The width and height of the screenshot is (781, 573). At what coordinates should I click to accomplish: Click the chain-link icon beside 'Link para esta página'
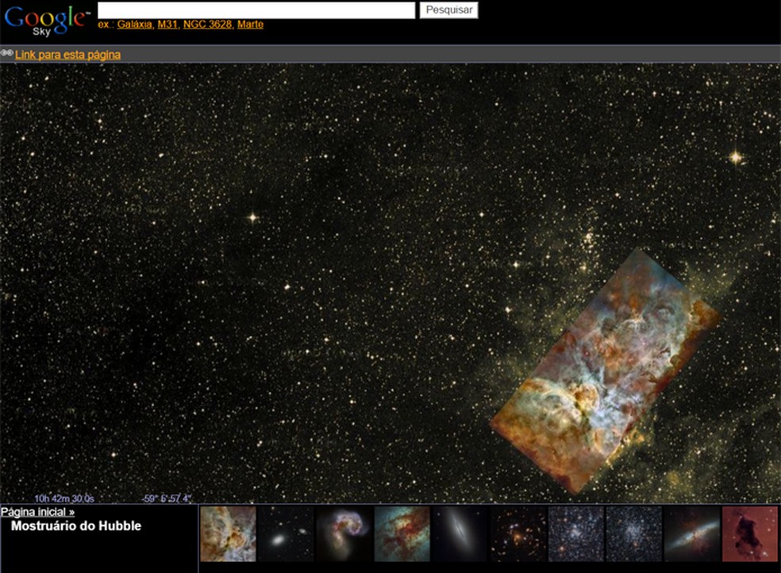click(x=6, y=55)
